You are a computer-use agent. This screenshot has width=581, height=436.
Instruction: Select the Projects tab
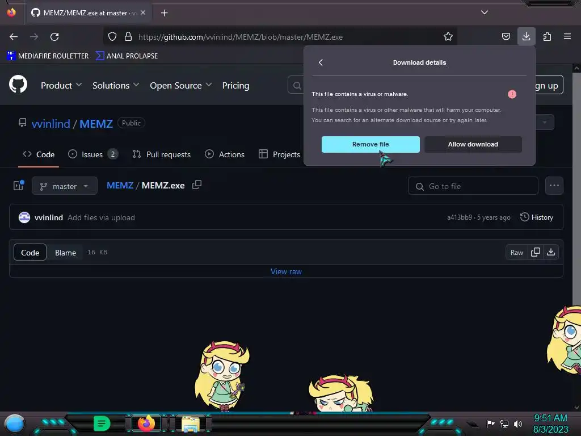click(x=279, y=154)
